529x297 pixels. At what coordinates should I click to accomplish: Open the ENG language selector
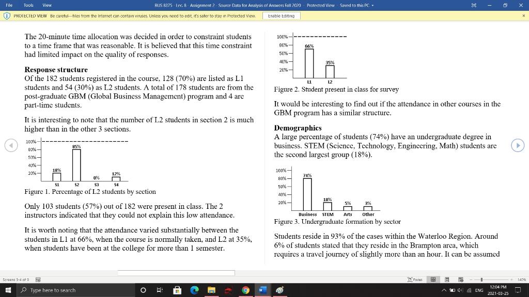(x=478, y=290)
